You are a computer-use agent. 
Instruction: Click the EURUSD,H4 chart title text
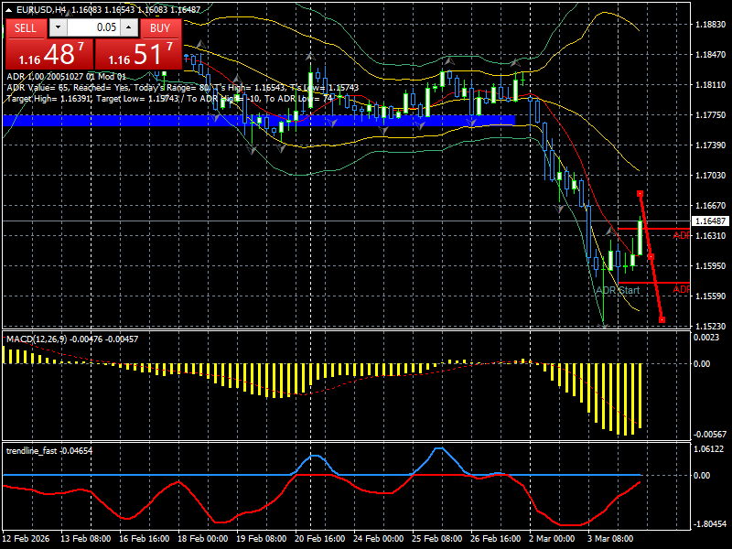pyautogui.click(x=41, y=9)
